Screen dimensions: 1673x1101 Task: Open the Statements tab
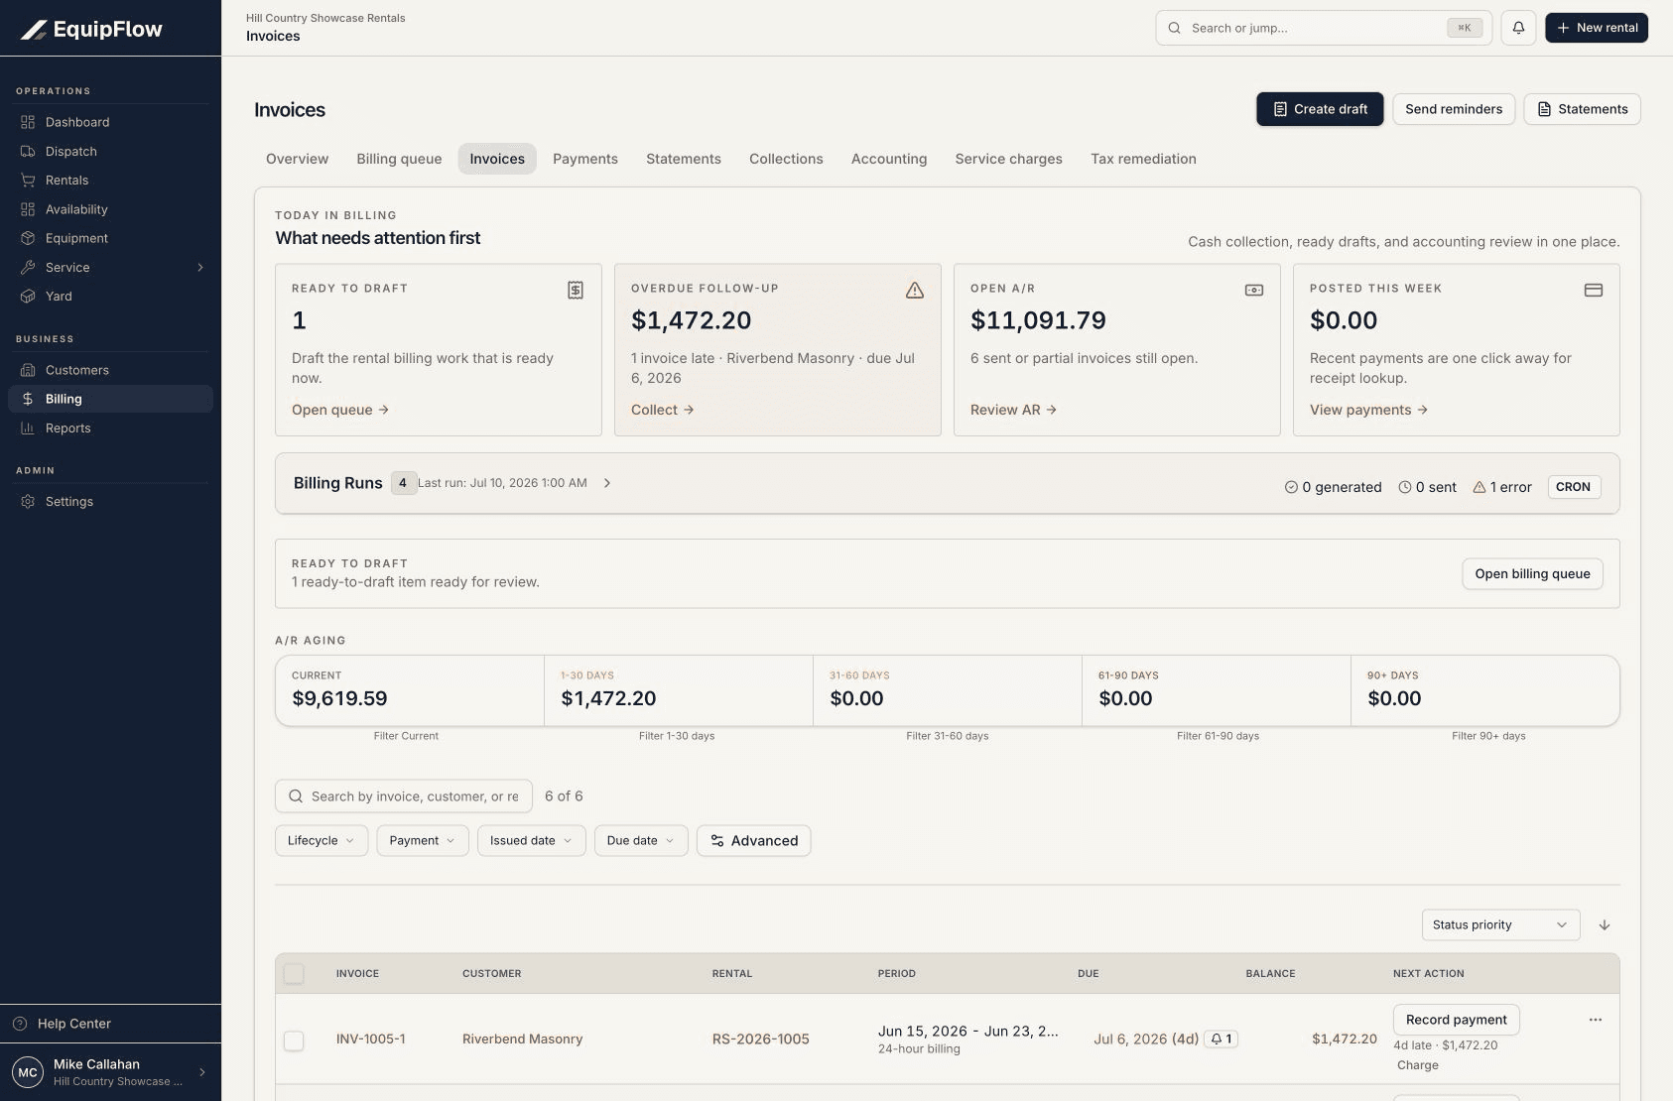click(x=684, y=159)
